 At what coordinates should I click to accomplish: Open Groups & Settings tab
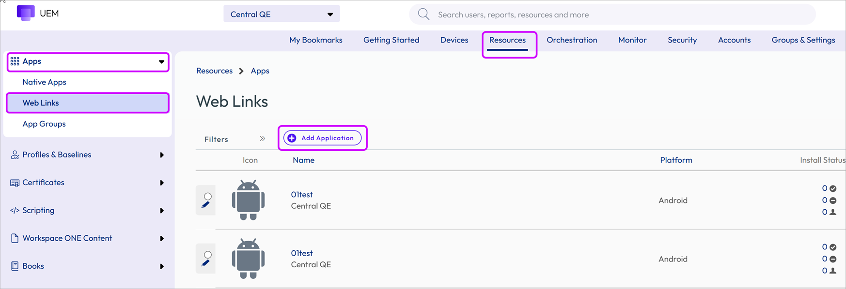pos(803,40)
